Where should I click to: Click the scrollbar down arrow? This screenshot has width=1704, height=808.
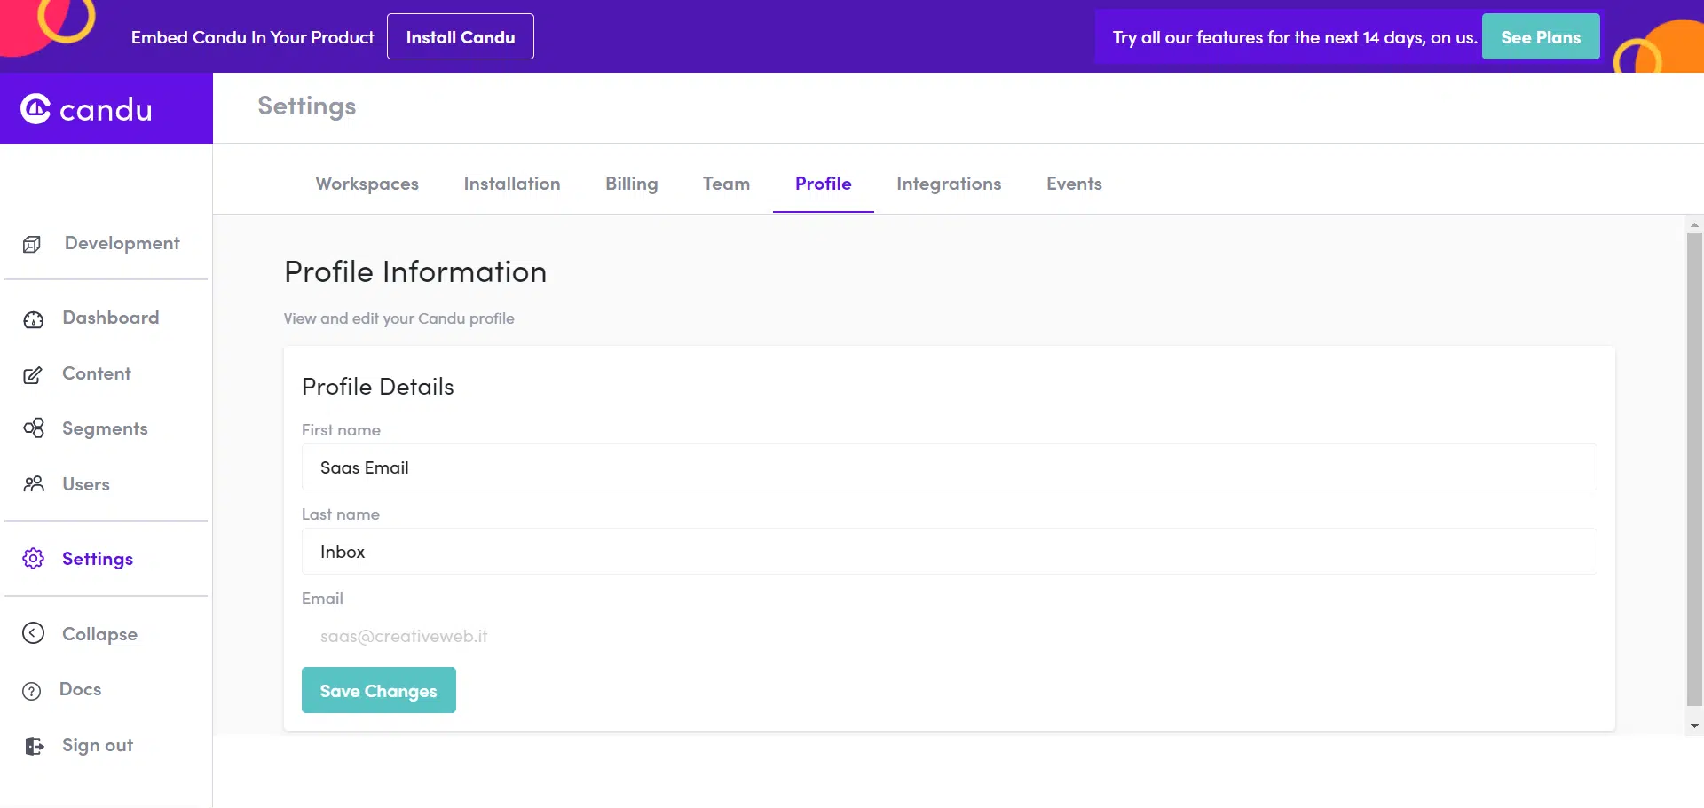(x=1695, y=726)
